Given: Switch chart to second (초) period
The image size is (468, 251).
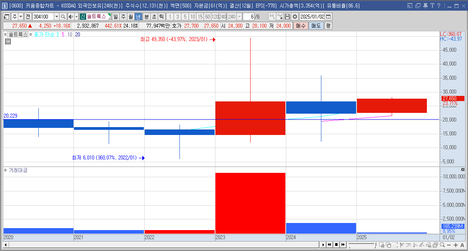Looking at the screenshot, I should click(x=154, y=17).
